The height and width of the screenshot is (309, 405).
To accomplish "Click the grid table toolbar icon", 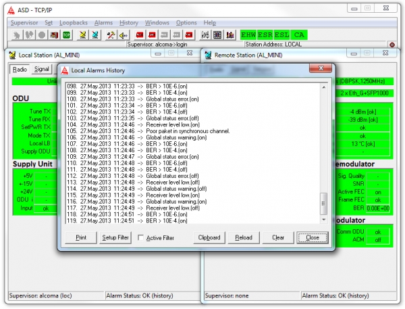I will click(218, 34).
